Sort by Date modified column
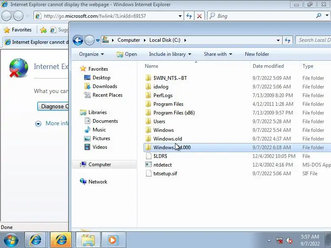Image resolution: width=331 pixels, height=248 pixels. (x=268, y=66)
